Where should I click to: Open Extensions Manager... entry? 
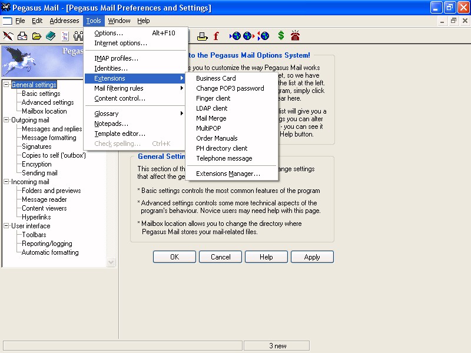click(231, 174)
